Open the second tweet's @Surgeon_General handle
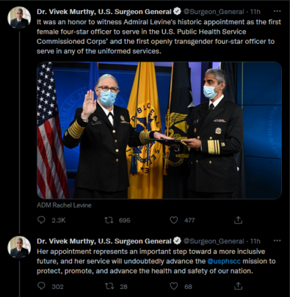 click(214, 241)
